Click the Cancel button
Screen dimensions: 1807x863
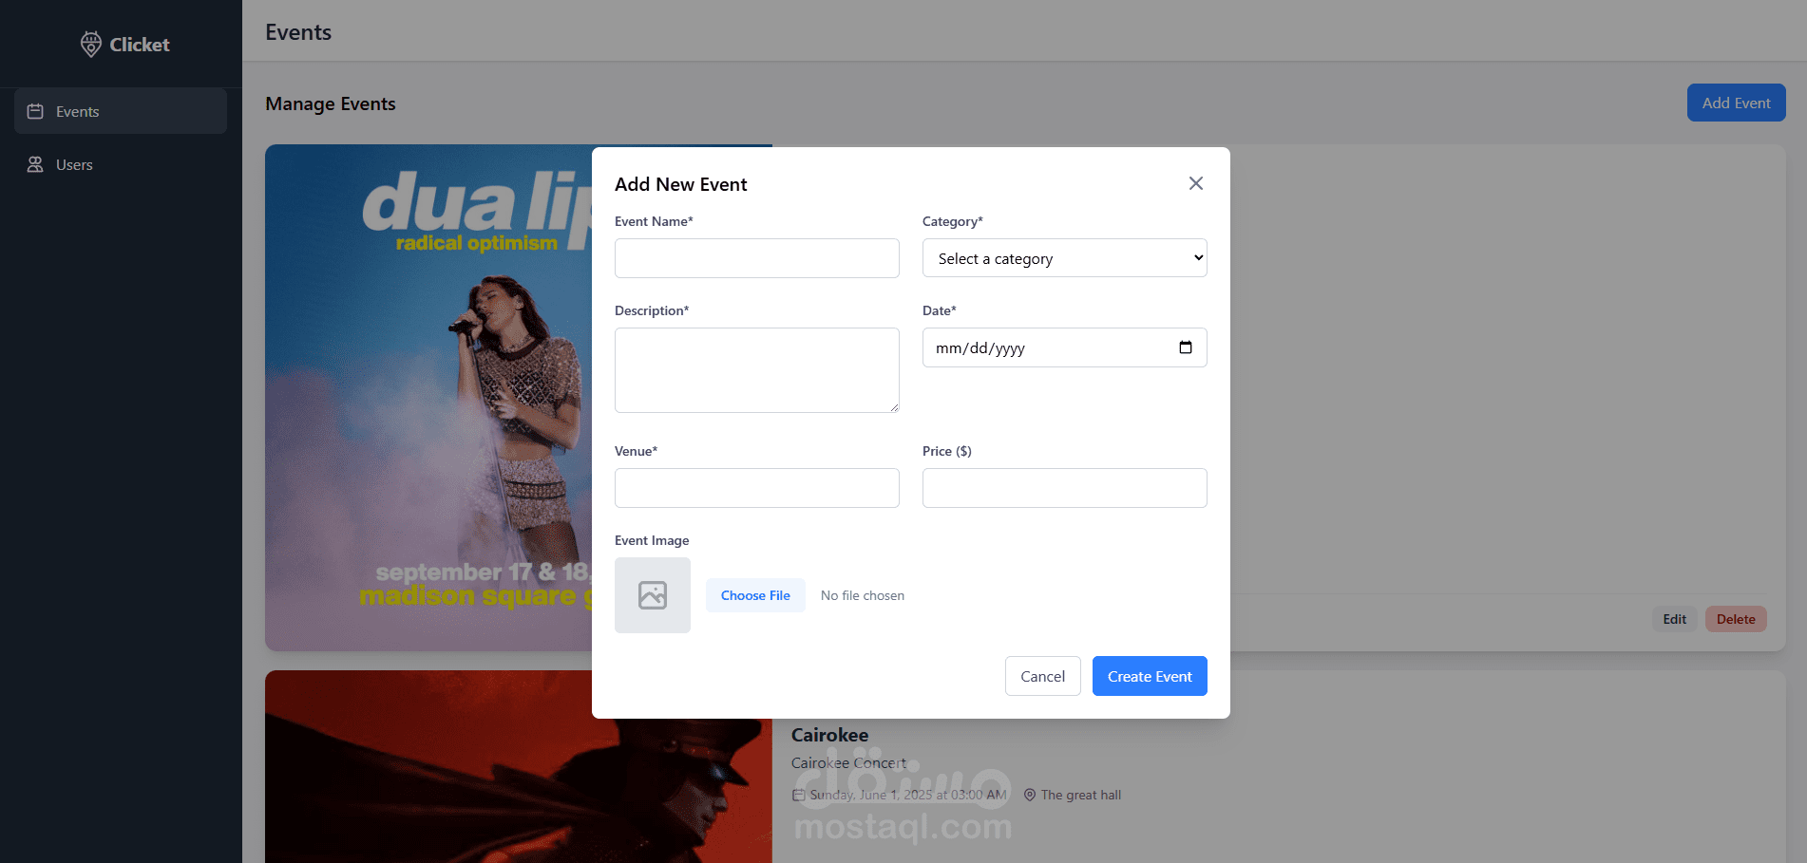click(x=1043, y=676)
